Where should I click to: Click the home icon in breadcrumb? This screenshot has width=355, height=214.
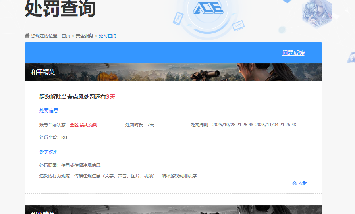point(27,36)
